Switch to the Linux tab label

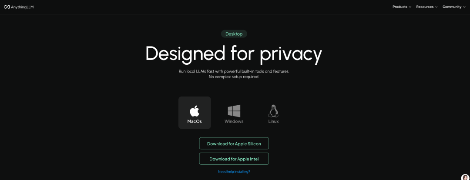[273, 121]
